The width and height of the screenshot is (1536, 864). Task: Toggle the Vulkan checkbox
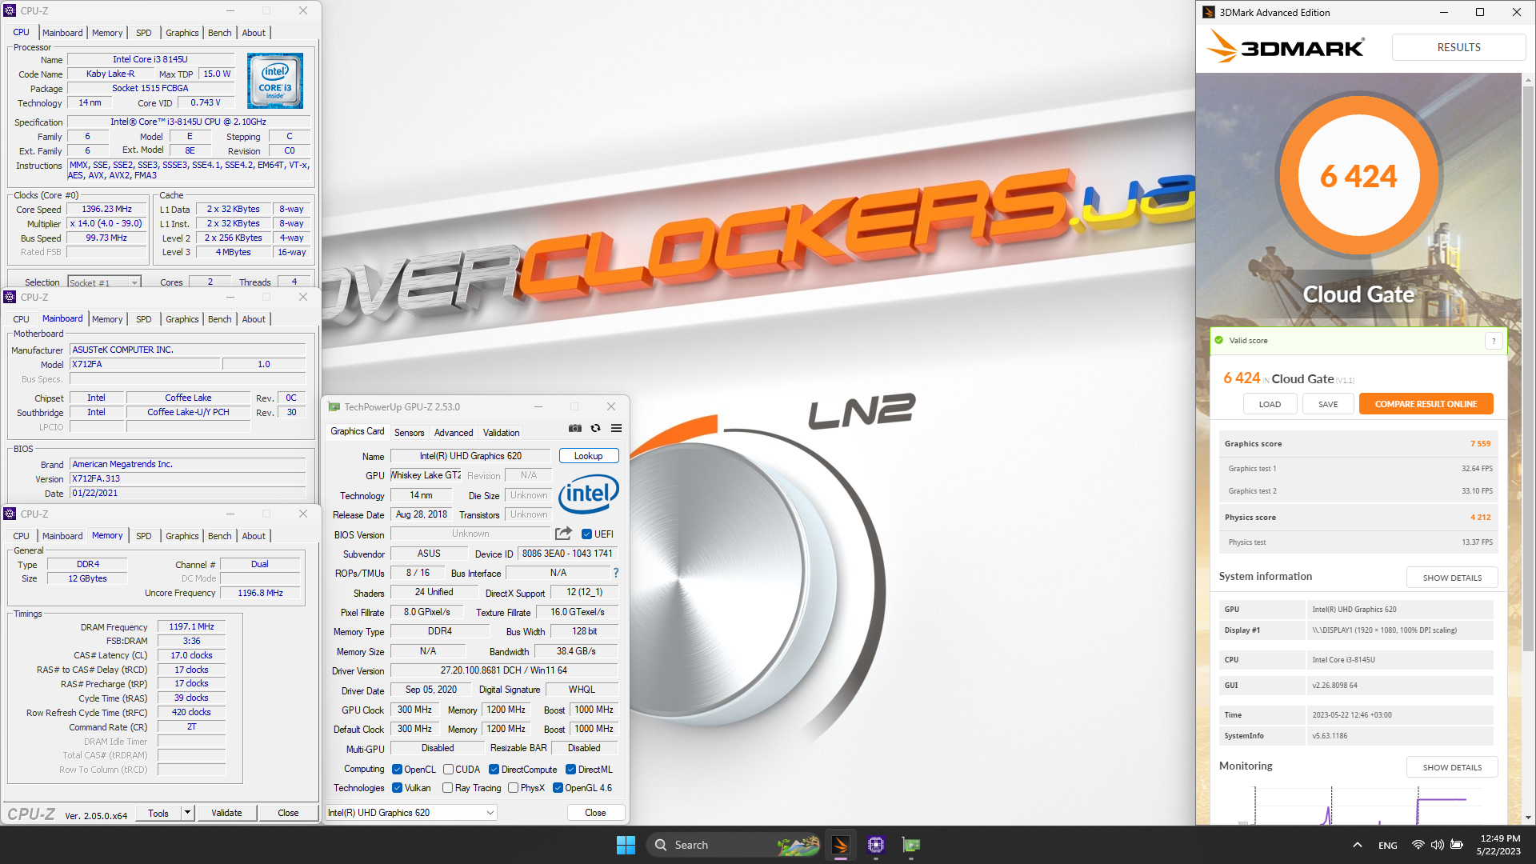(x=397, y=788)
